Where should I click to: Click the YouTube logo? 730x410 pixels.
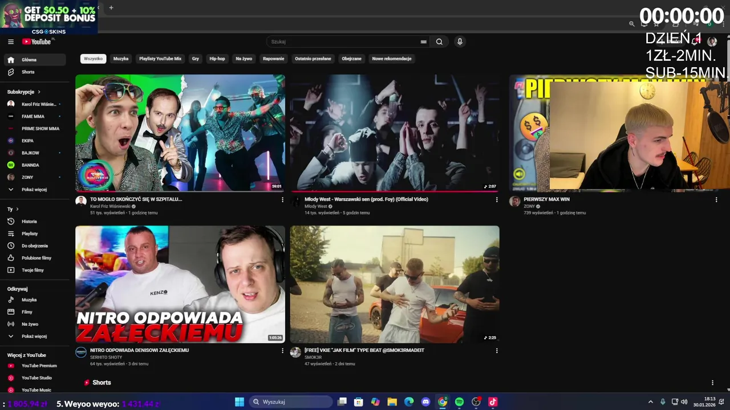pyautogui.click(x=37, y=42)
